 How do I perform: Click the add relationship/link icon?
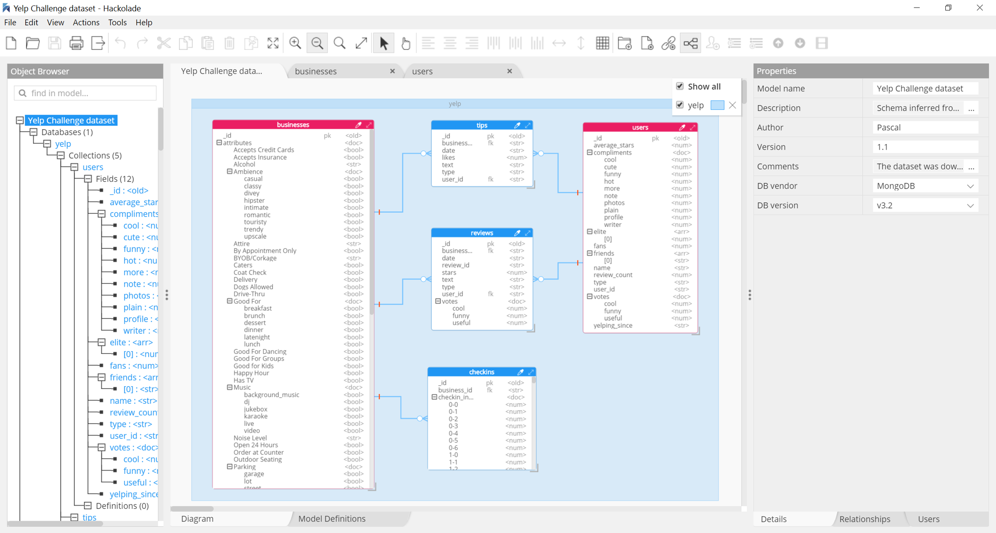click(x=668, y=44)
